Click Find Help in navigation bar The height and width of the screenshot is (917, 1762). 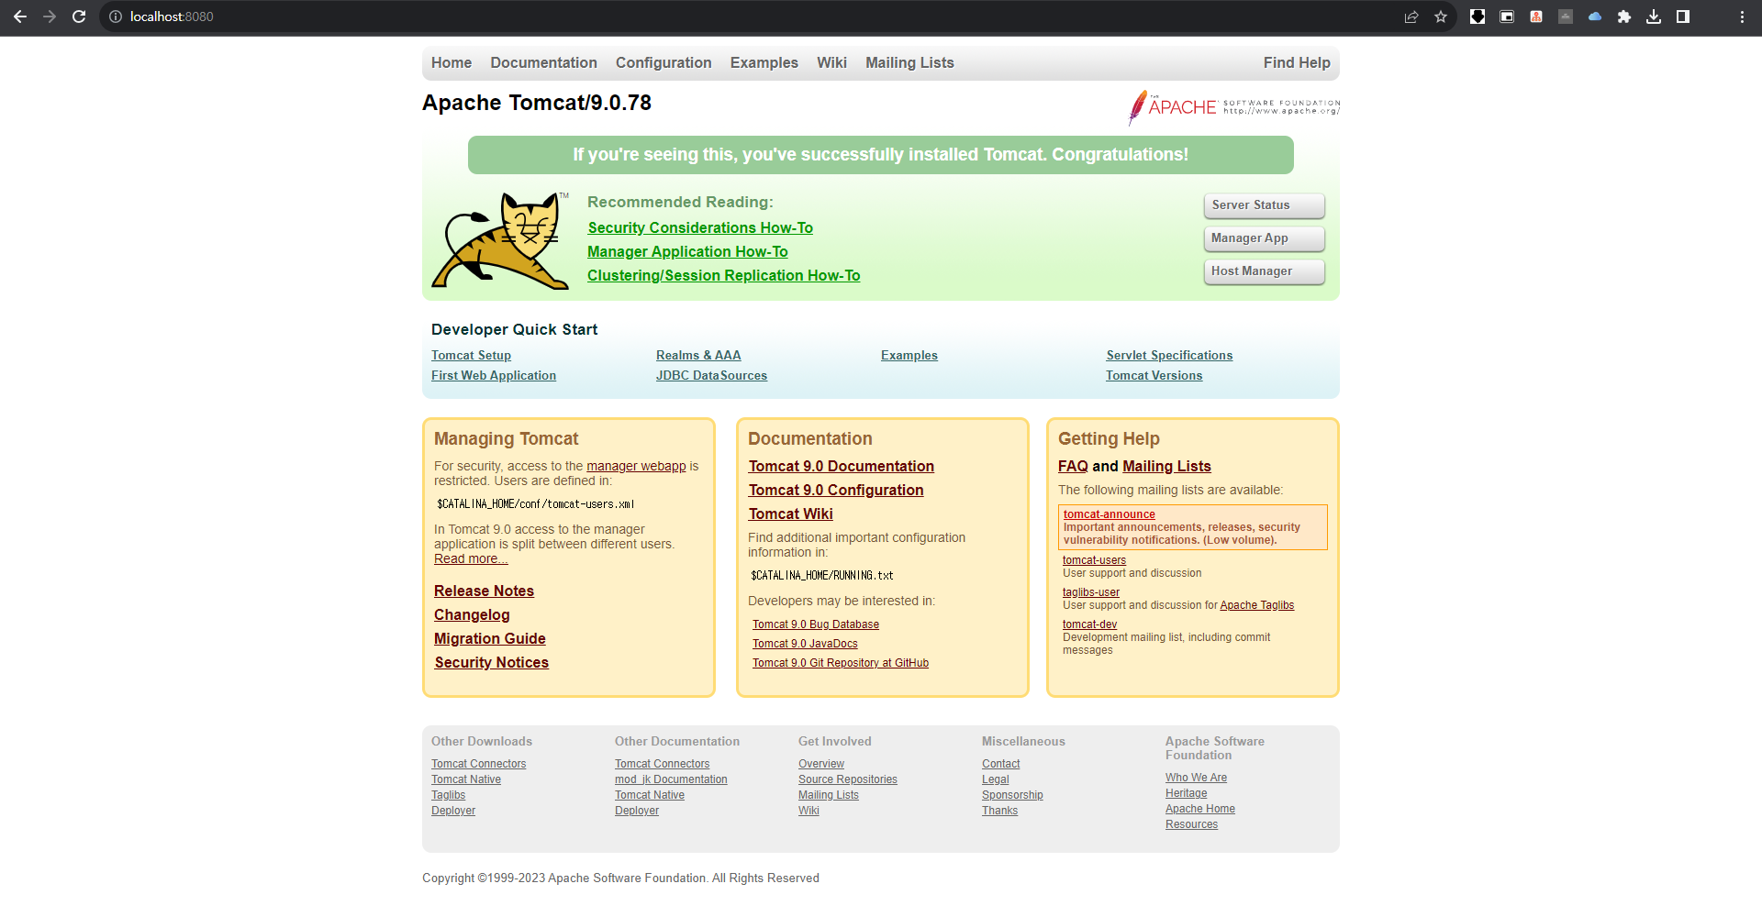(1297, 62)
